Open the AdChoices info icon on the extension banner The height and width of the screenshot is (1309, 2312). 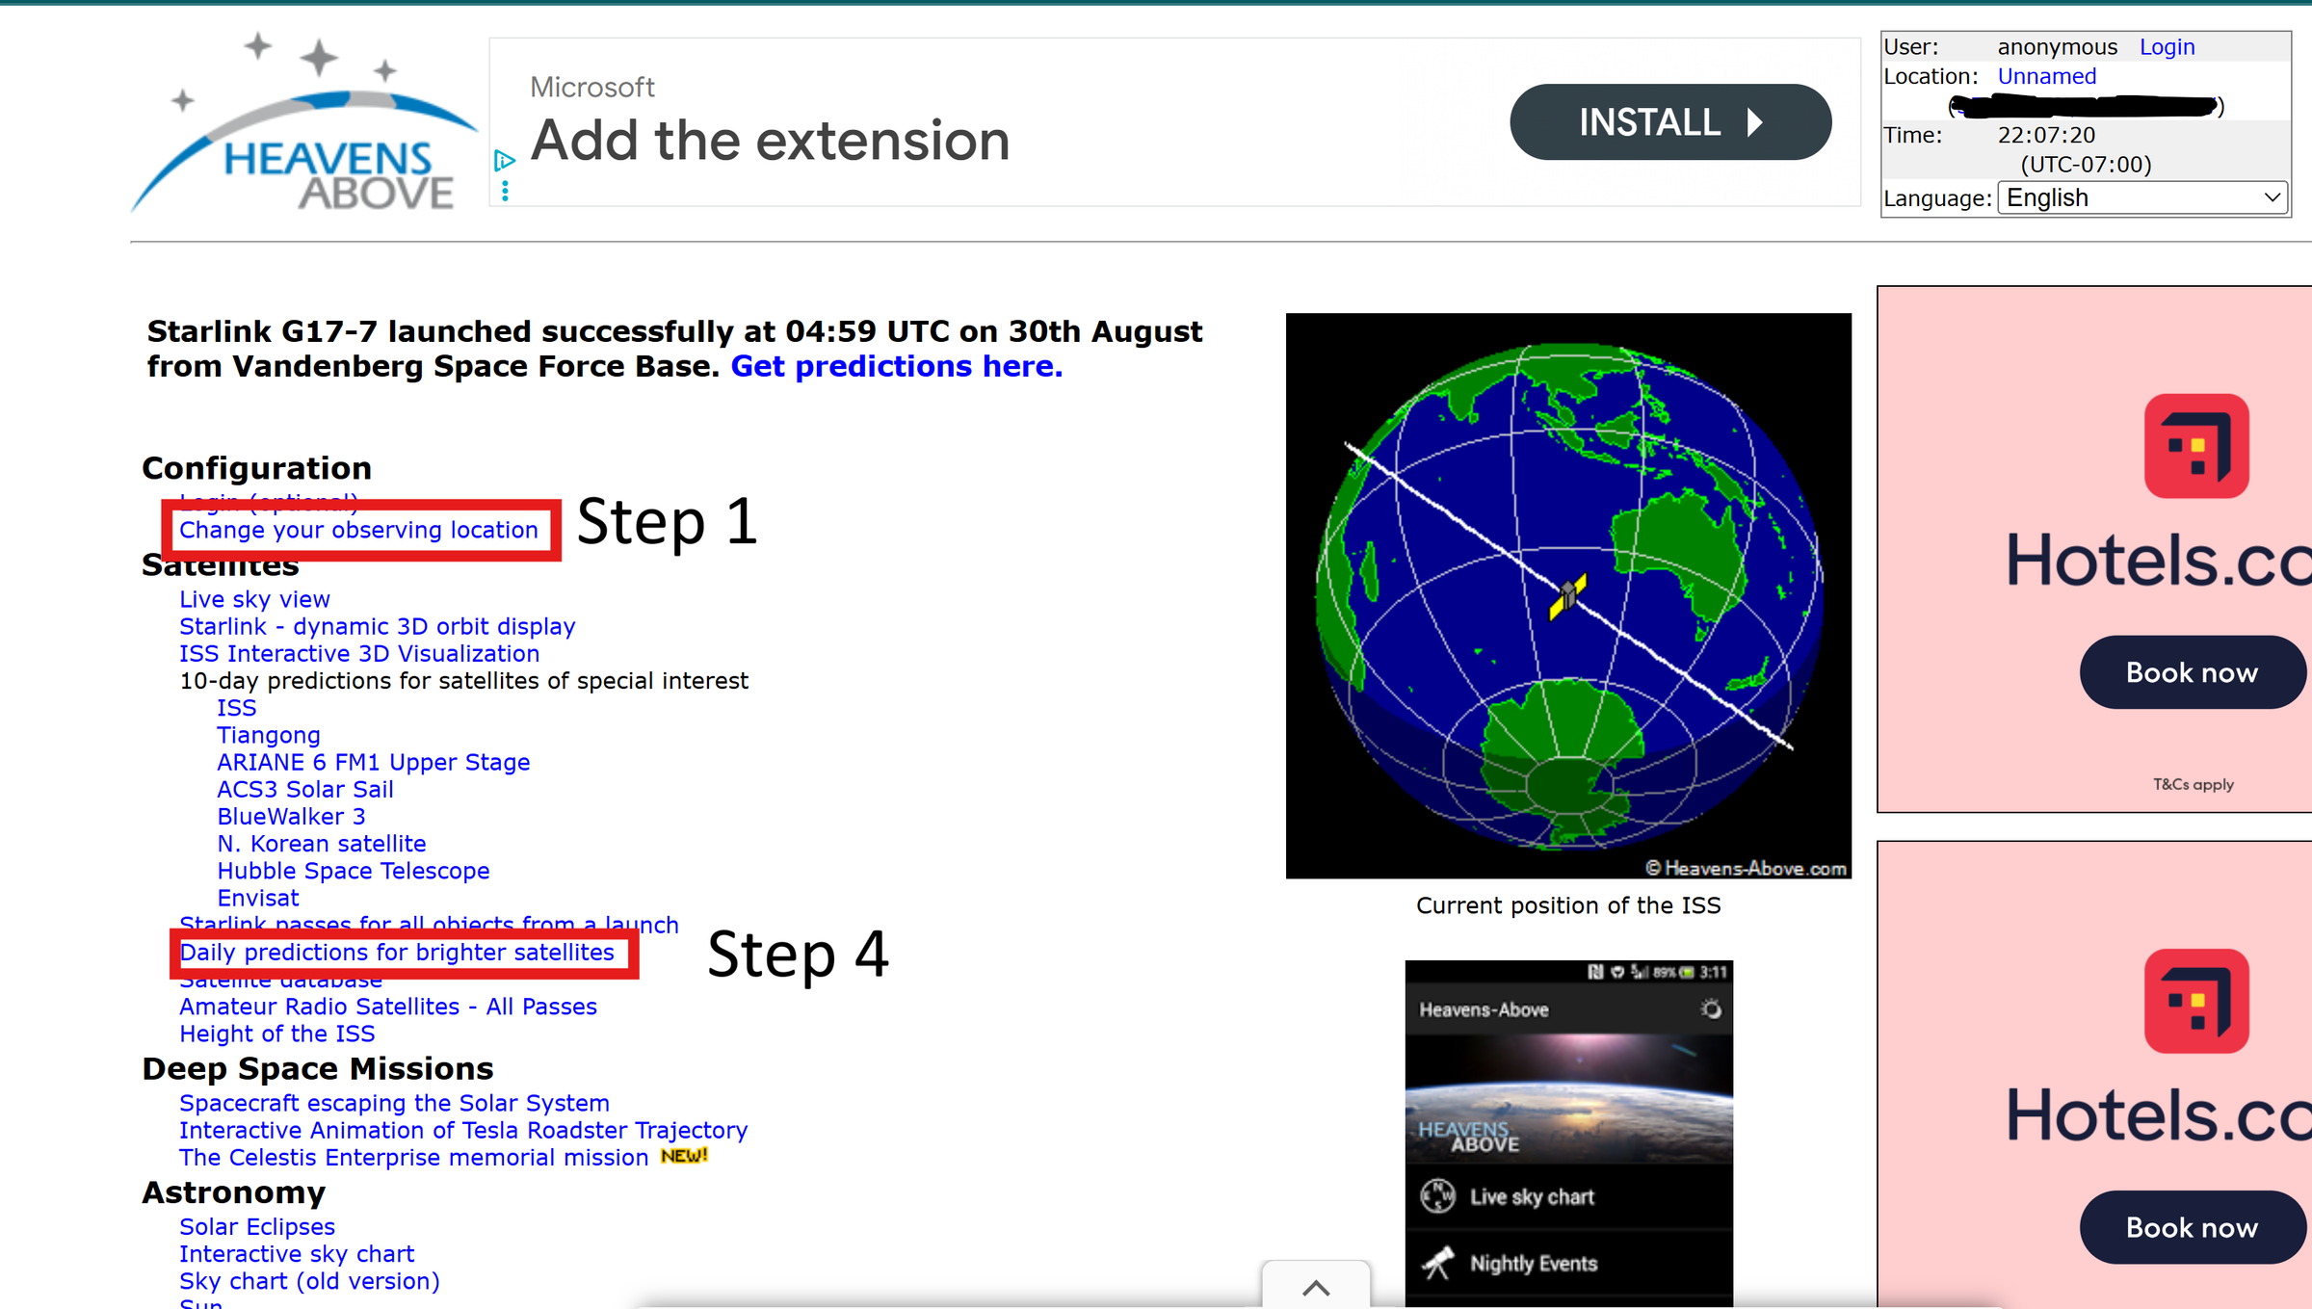[x=505, y=161]
